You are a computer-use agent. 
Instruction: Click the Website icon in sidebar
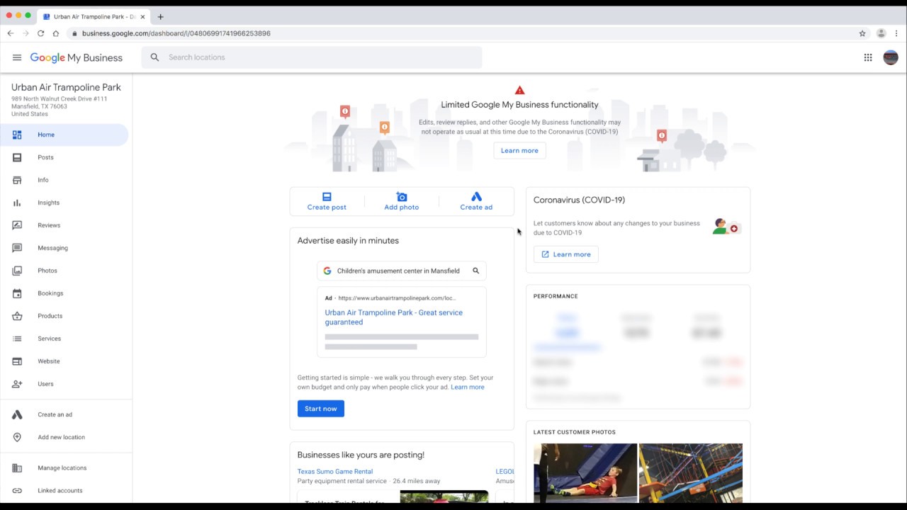coord(17,361)
